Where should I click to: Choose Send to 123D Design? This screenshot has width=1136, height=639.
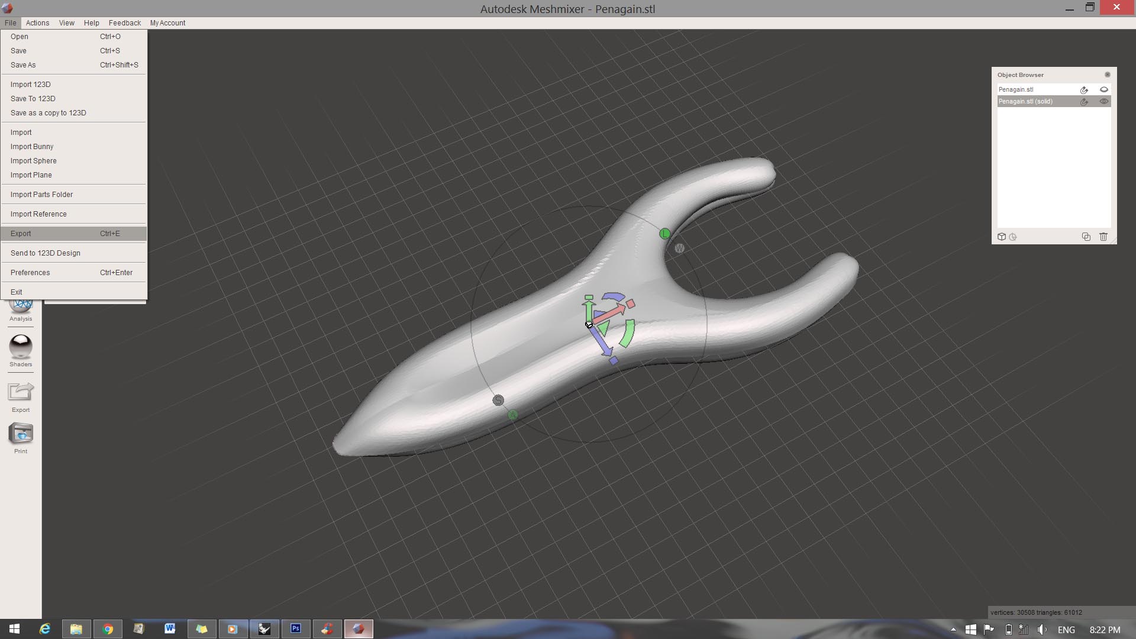73,253
